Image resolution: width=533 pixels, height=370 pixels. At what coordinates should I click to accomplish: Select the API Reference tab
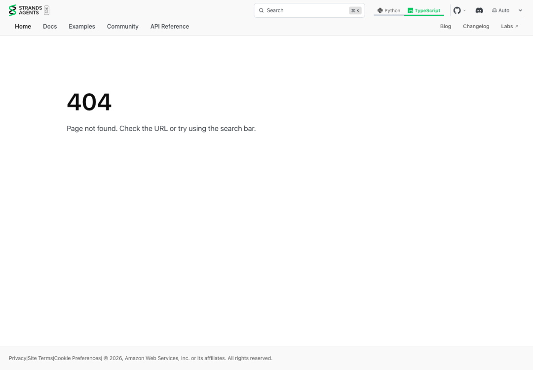coord(170,27)
